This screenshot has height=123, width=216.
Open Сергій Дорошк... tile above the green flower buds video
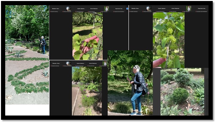(162, 8)
